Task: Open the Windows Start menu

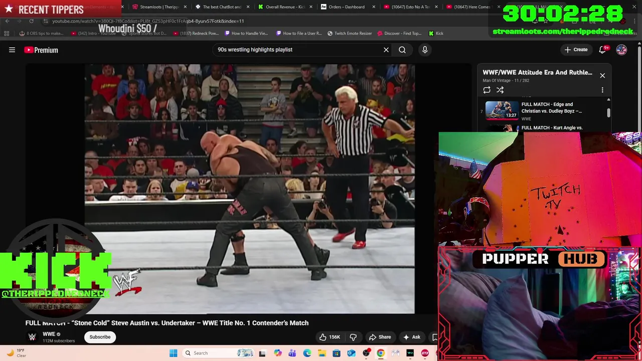Action: click(173, 353)
